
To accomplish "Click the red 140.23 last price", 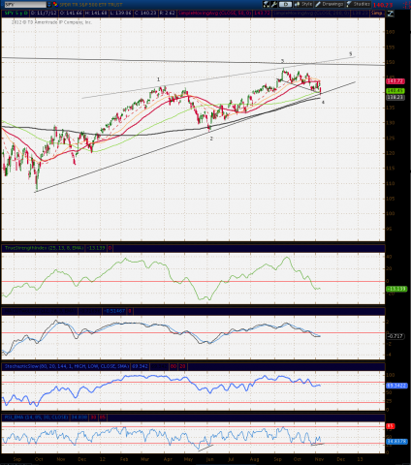I will click(x=383, y=5).
